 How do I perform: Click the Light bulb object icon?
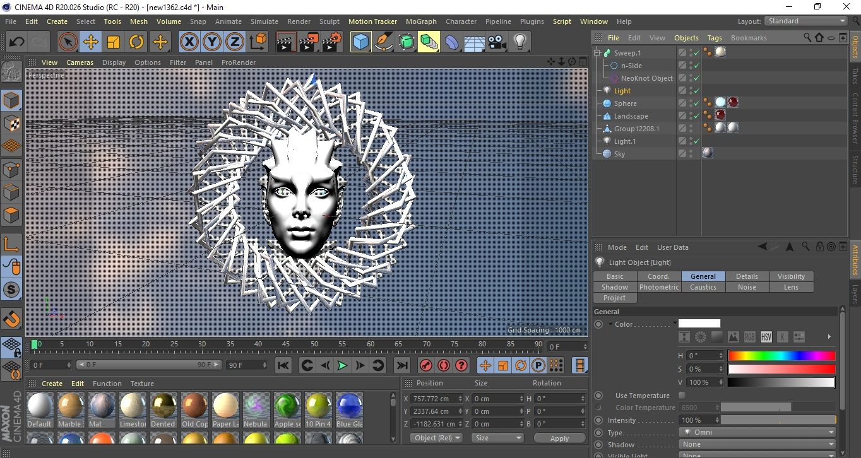520,42
